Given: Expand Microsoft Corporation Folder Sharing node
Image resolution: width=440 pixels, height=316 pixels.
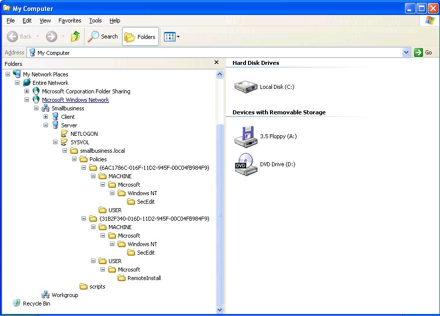Looking at the screenshot, I should [x=26, y=91].
